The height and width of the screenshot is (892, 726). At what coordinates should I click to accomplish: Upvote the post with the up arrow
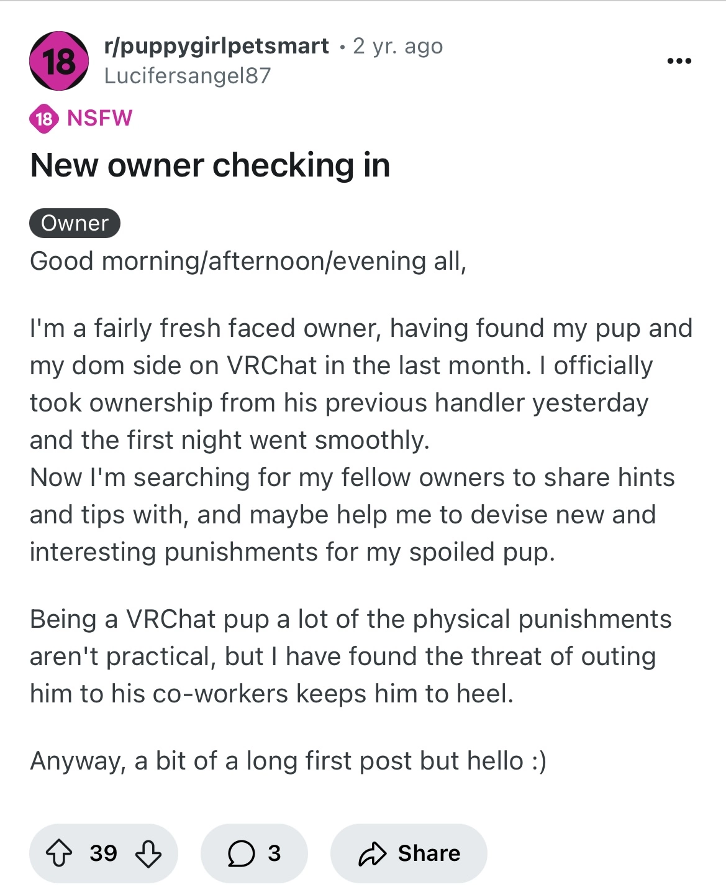tap(59, 853)
